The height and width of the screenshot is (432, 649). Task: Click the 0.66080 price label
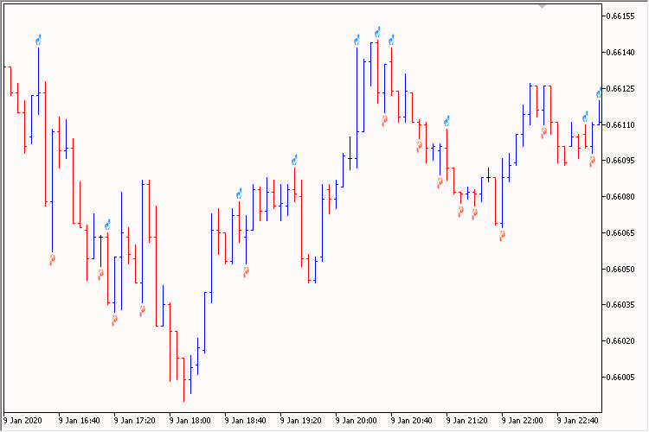620,197
